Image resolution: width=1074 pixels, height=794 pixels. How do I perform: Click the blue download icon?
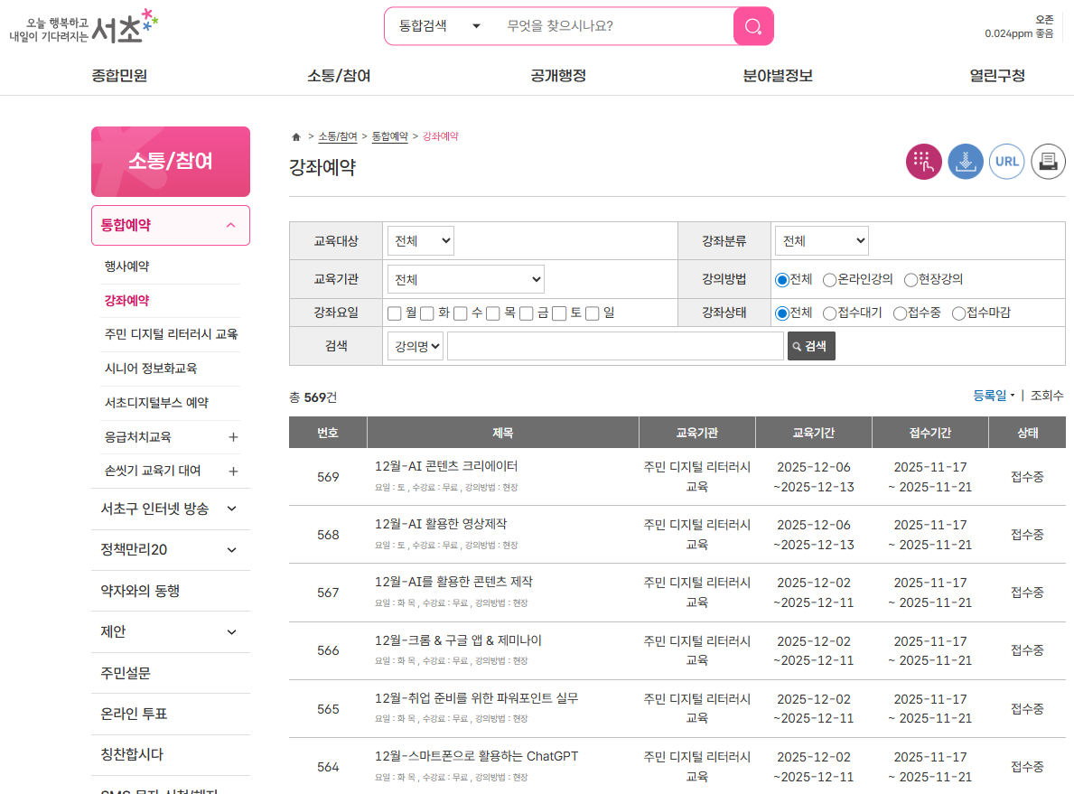965,162
